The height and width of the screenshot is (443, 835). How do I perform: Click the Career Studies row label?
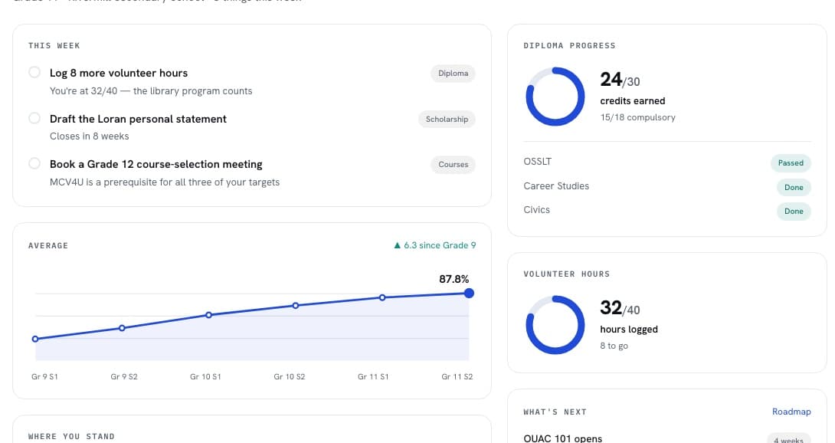556,186
